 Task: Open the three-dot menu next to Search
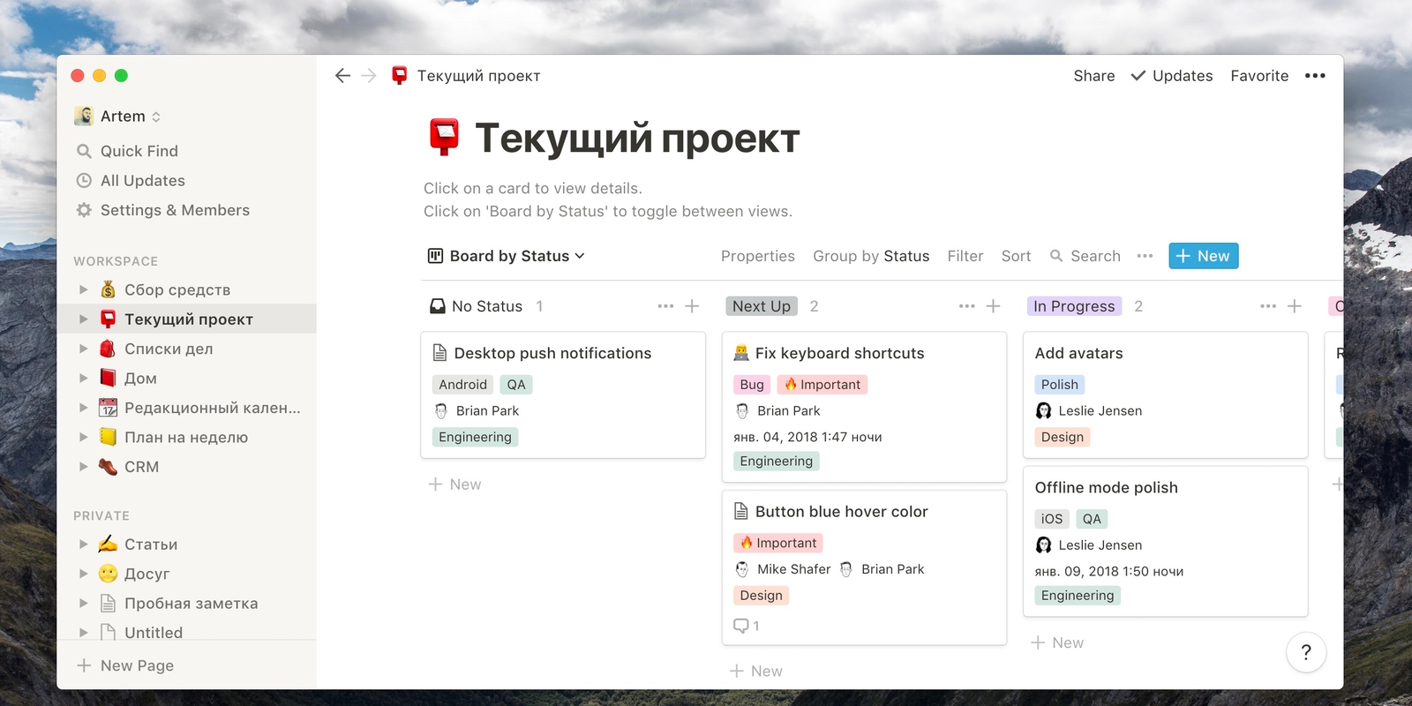(1145, 256)
